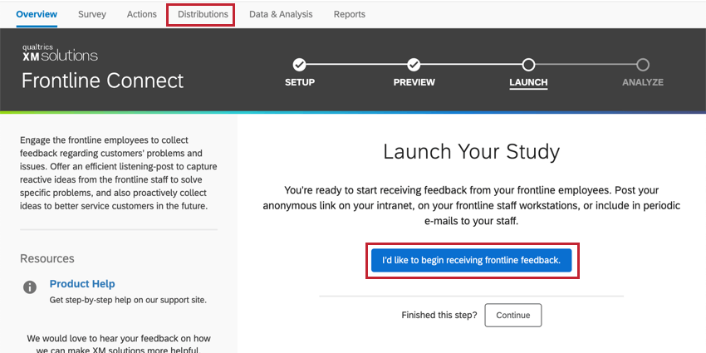Image resolution: width=706 pixels, height=353 pixels.
Task: Click begin receiving frontline feedback button
Action: tap(472, 260)
